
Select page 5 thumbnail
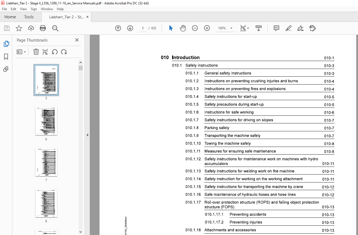click(x=46, y=80)
